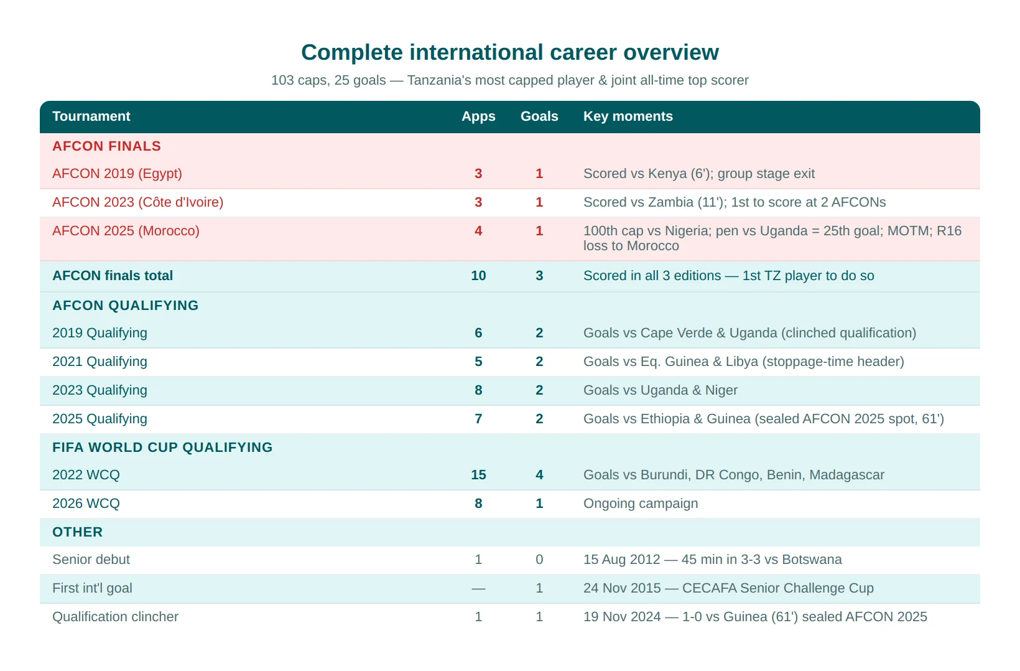Click the 'AFCON 2023 (Côte d'Ivoire)' row label
The height and width of the screenshot is (671, 1020).
tap(138, 202)
